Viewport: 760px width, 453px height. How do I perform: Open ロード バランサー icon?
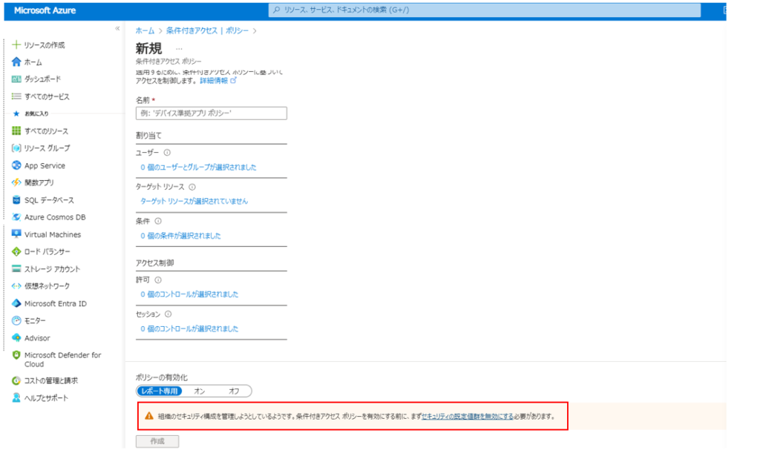pyautogui.click(x=16, y=251)
